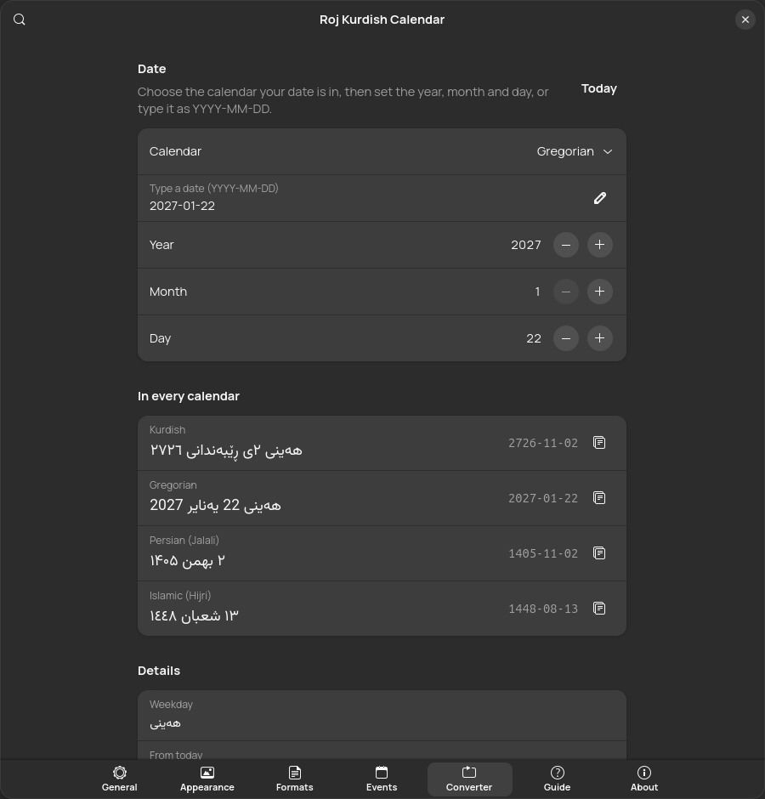Copy the Persian Jalali date 1405-11-02

(x=599, y=552)
